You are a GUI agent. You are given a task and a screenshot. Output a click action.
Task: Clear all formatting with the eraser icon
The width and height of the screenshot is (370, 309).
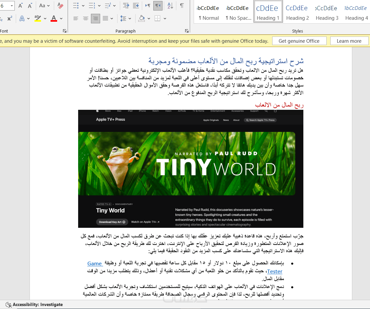click(x=60, y=6)
